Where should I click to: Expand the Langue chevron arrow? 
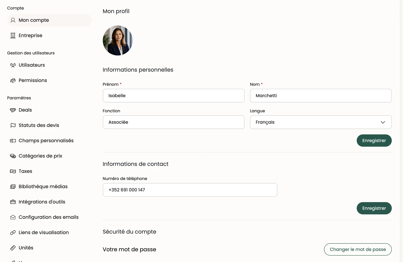point(383,122)
